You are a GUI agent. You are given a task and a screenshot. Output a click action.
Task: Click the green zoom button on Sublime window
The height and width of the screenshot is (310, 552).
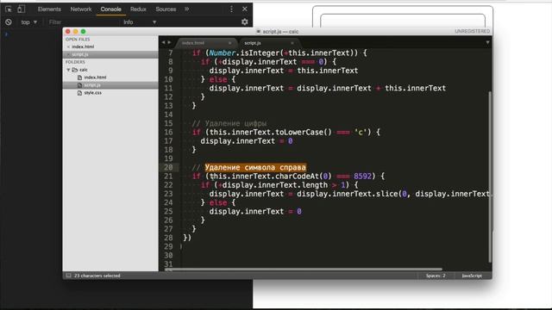click(84, 32)
